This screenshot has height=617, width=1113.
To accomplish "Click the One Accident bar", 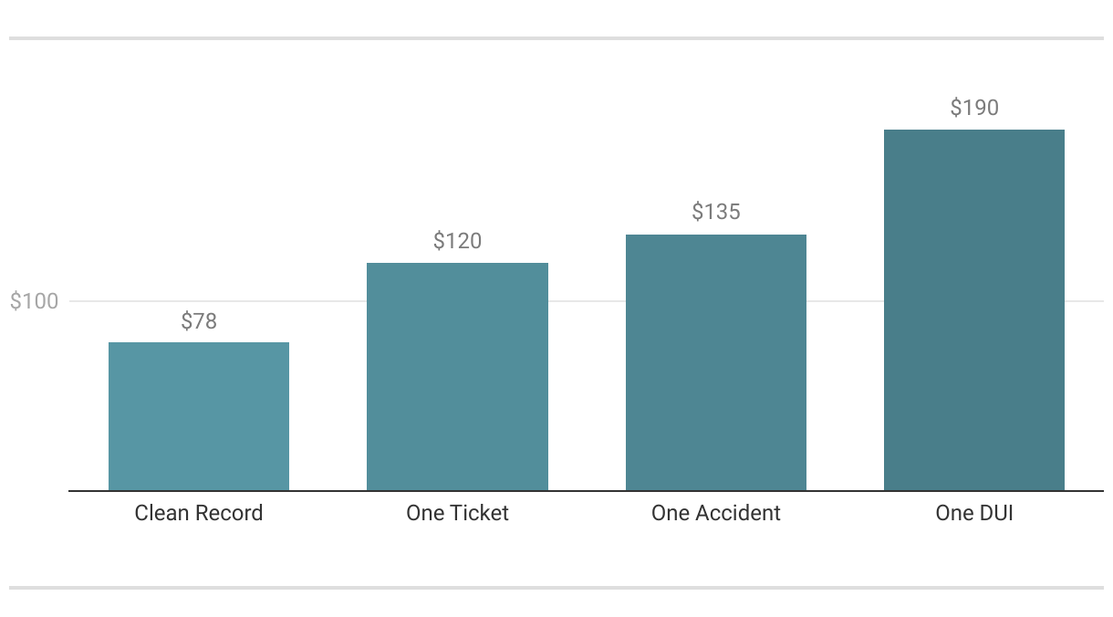I will 716,362.
